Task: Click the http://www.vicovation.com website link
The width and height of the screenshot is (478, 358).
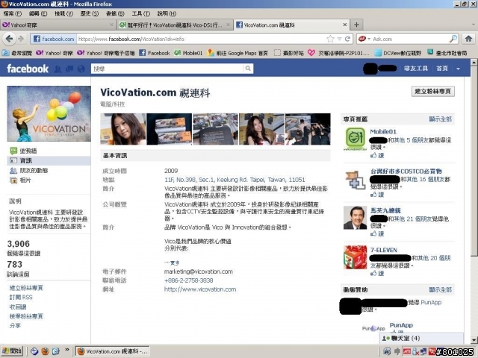Action: 200,289
